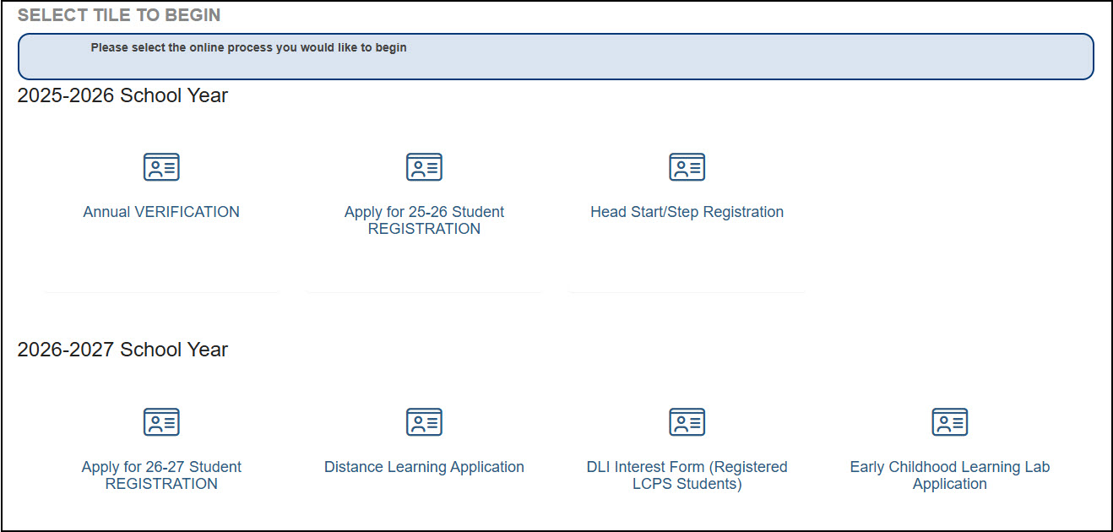
Task: Click the 2025-2026 School Year heading
Action: (122, 95)
